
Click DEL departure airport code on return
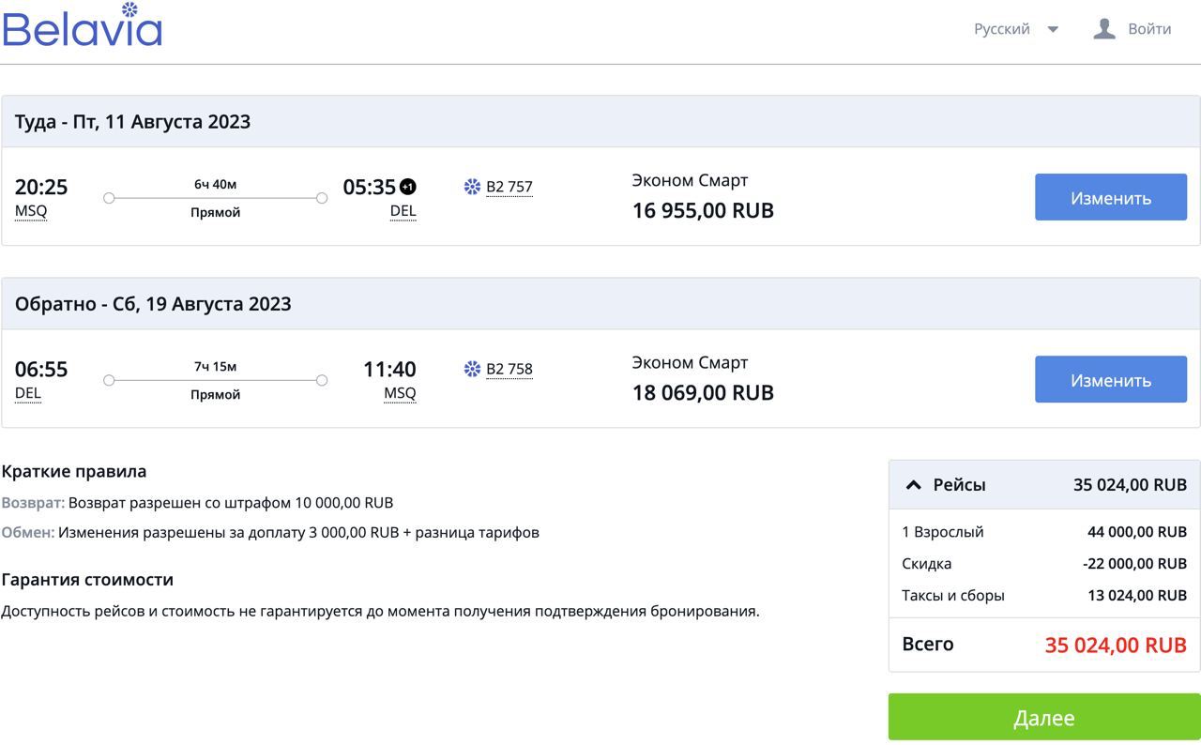28,393
